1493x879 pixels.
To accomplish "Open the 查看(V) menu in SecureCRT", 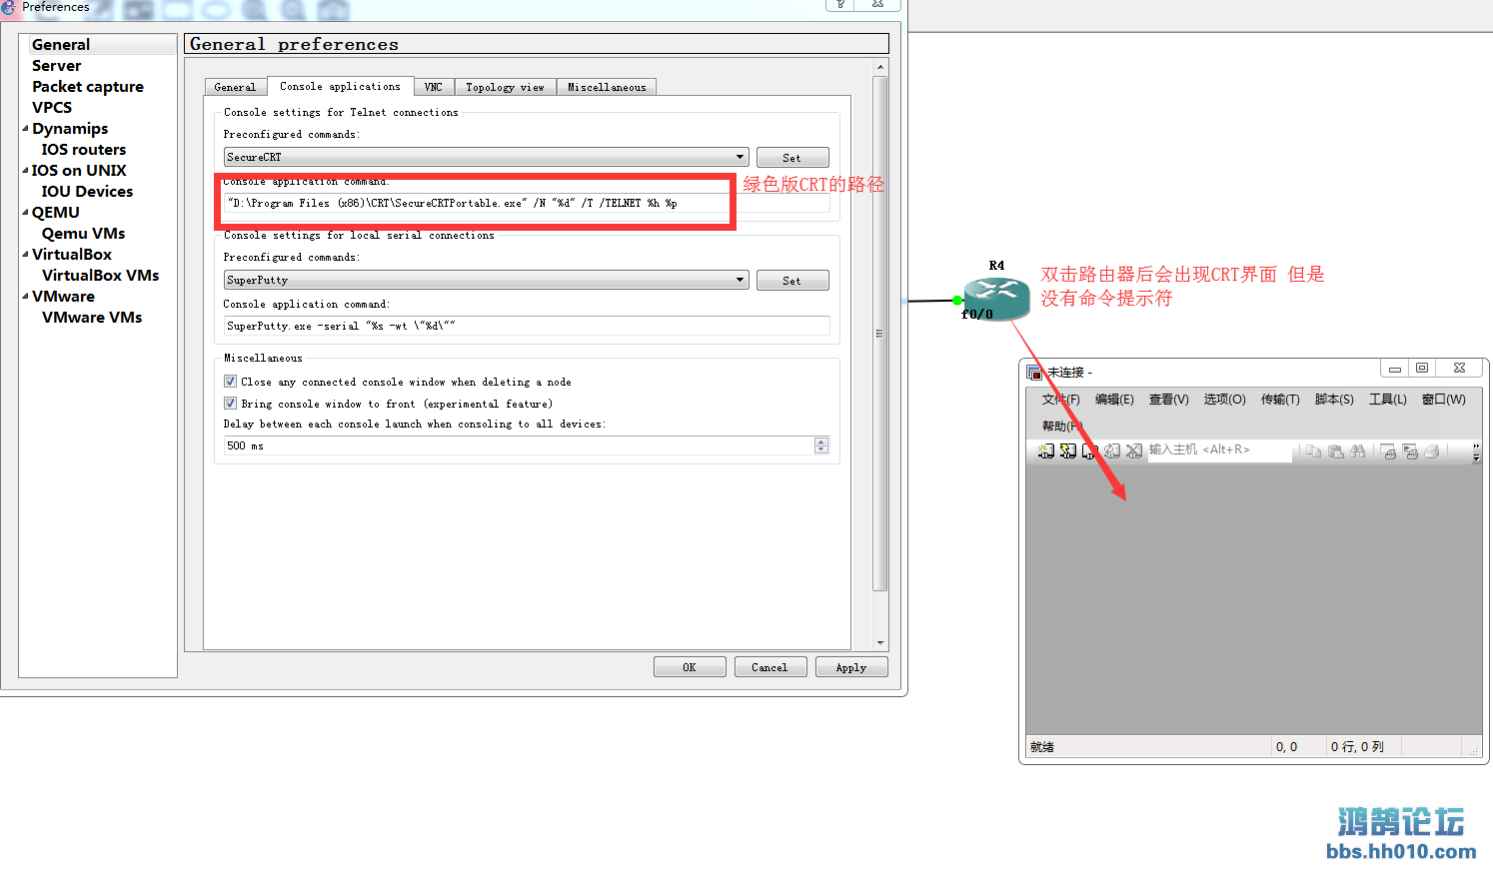I will point(1168,399).
